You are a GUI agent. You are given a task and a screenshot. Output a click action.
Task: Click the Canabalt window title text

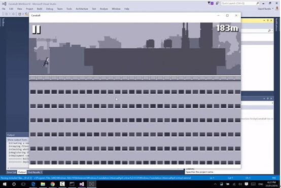coord(36,15)
